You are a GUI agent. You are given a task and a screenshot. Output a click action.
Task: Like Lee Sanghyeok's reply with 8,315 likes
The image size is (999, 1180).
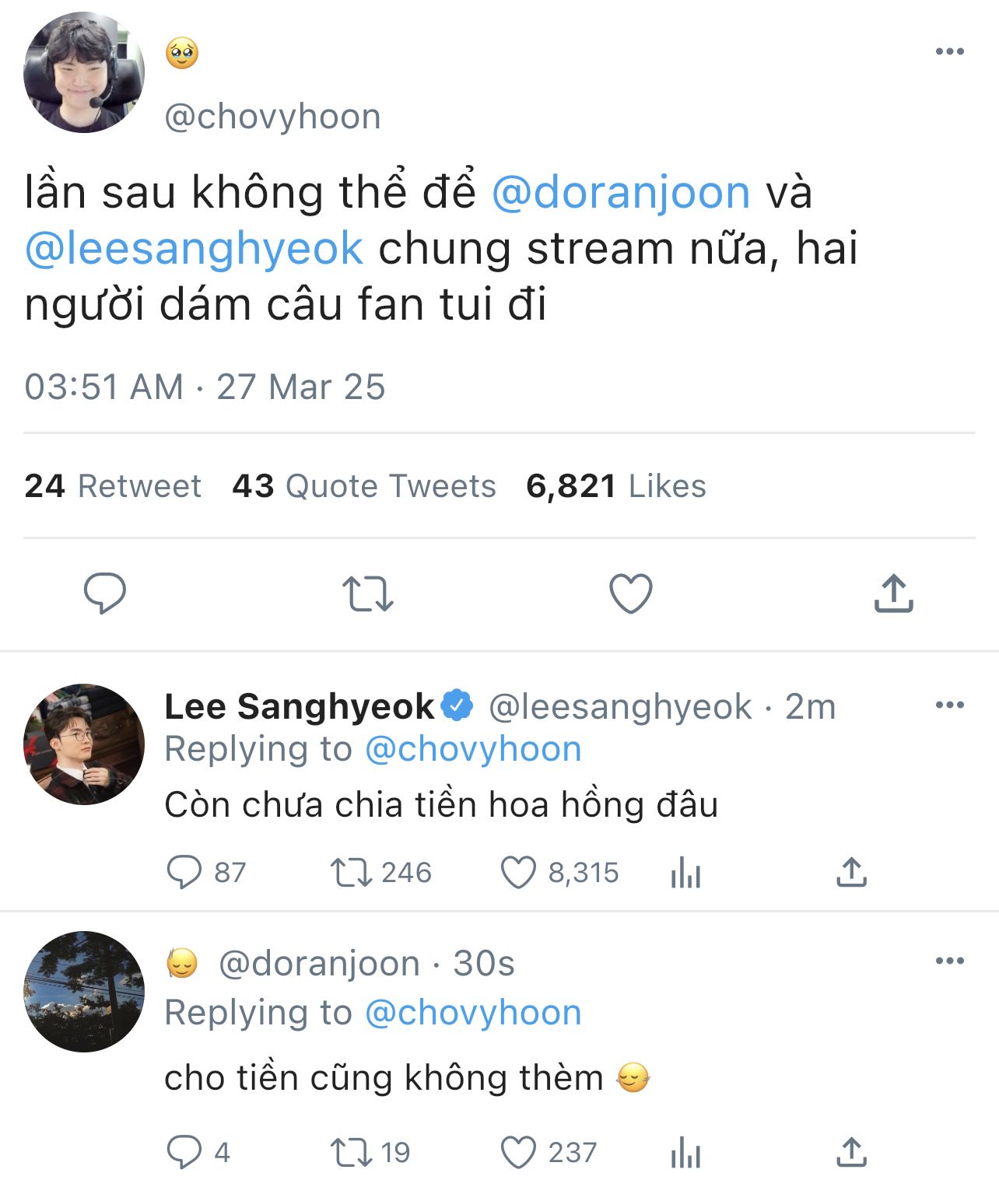pos(517,873)
